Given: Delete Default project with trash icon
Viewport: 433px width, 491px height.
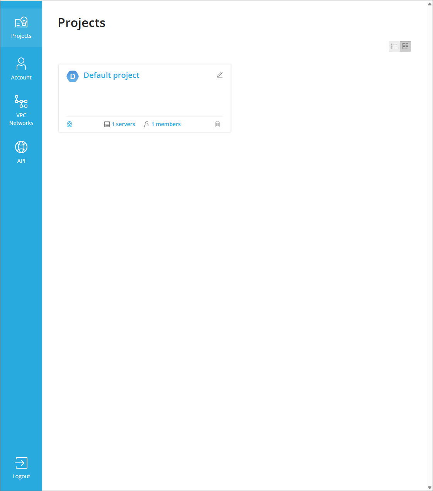Looking at the screenshot, I should (217, 124).
